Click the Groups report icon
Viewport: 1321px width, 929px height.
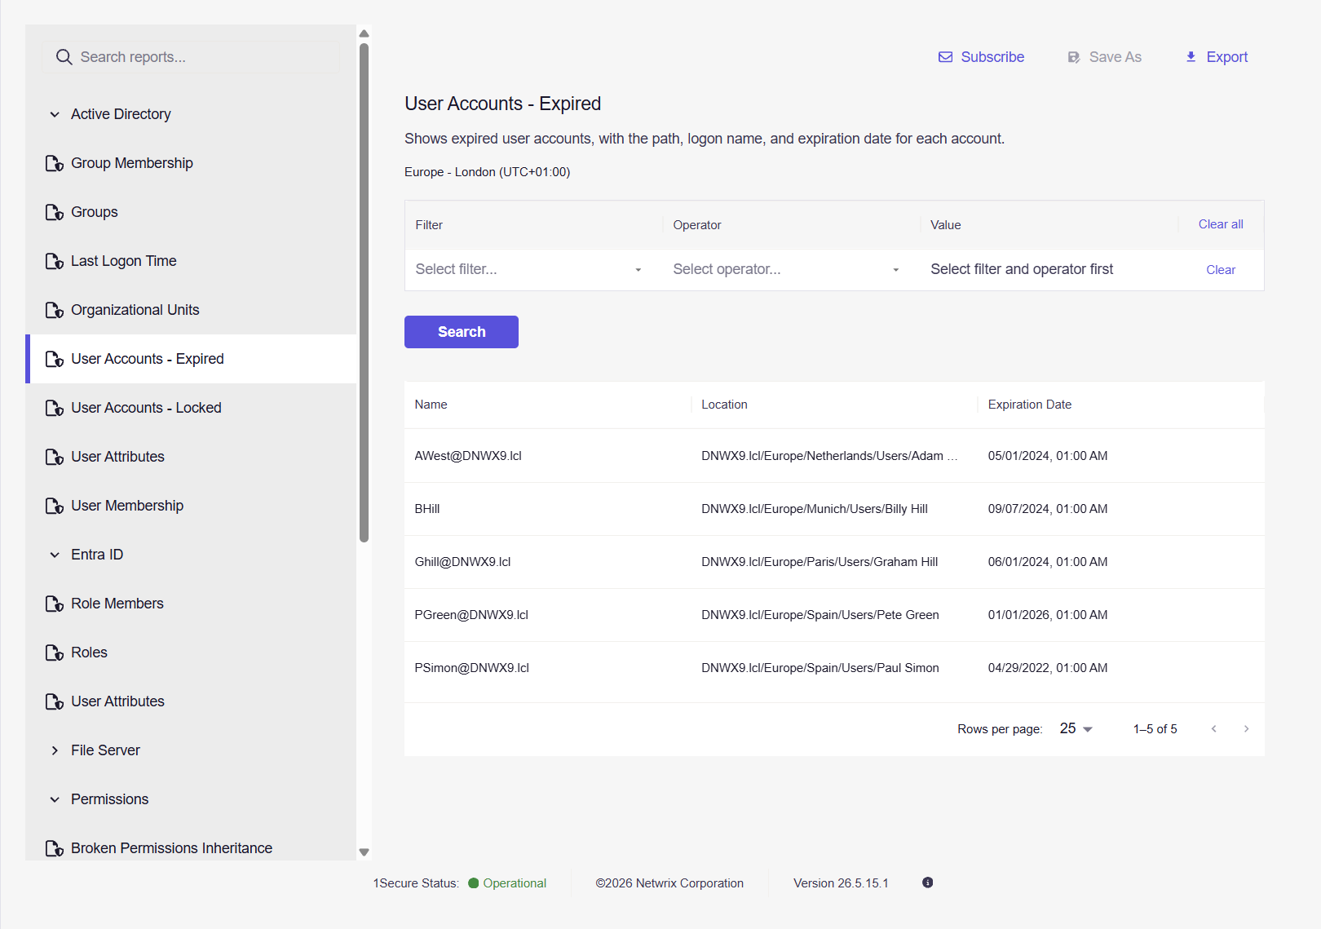click(55, 212)
